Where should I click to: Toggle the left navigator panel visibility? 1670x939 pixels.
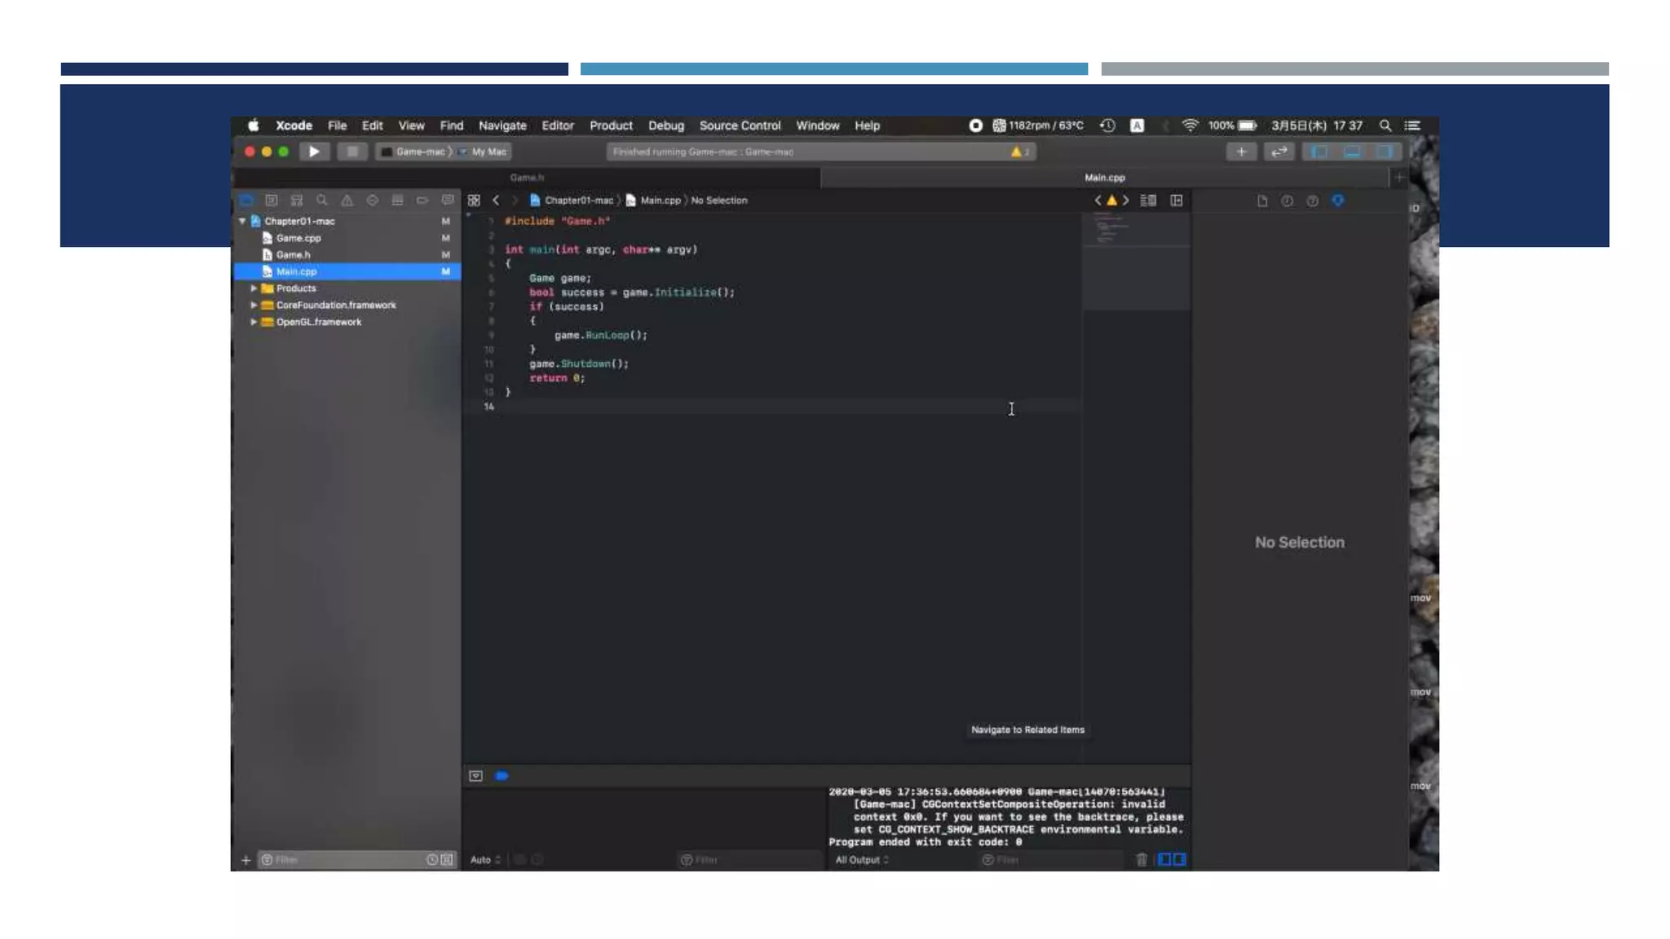pos(1319,152)
